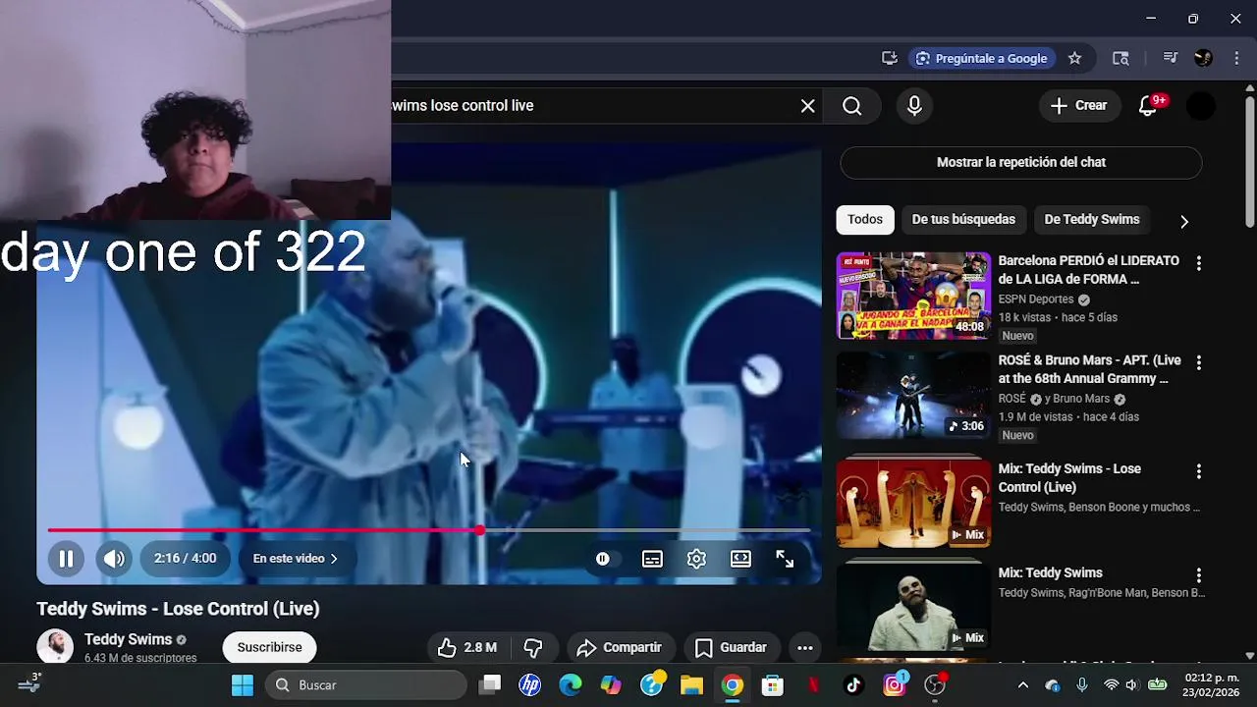Open Chrome media control icon
Viewport: 1257px width, 707px height.
tap(1170, 58)
